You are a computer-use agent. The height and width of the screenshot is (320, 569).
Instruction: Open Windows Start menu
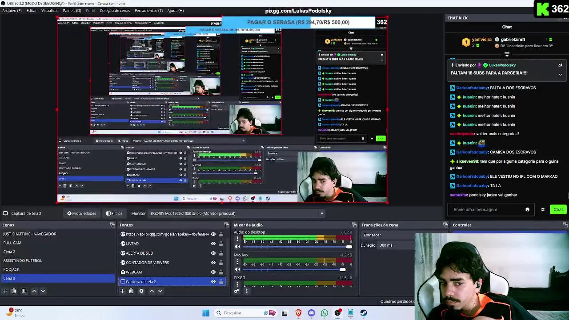click(x=206, y=313)
